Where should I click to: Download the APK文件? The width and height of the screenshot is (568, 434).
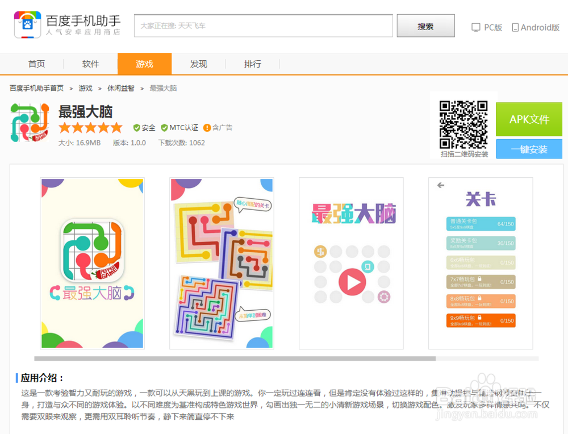click(529, 119)
